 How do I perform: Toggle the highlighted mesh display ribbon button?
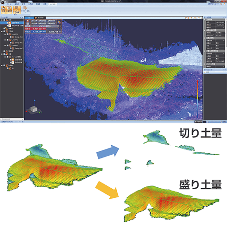(17, 9)
